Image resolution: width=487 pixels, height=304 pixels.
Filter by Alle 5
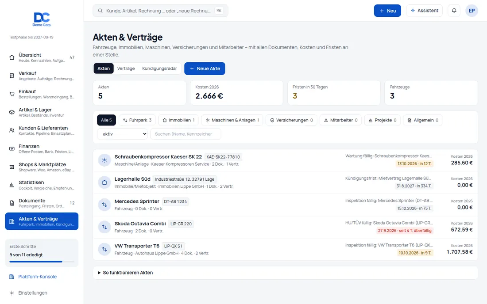pyautogui.click(x=106, y=120)
